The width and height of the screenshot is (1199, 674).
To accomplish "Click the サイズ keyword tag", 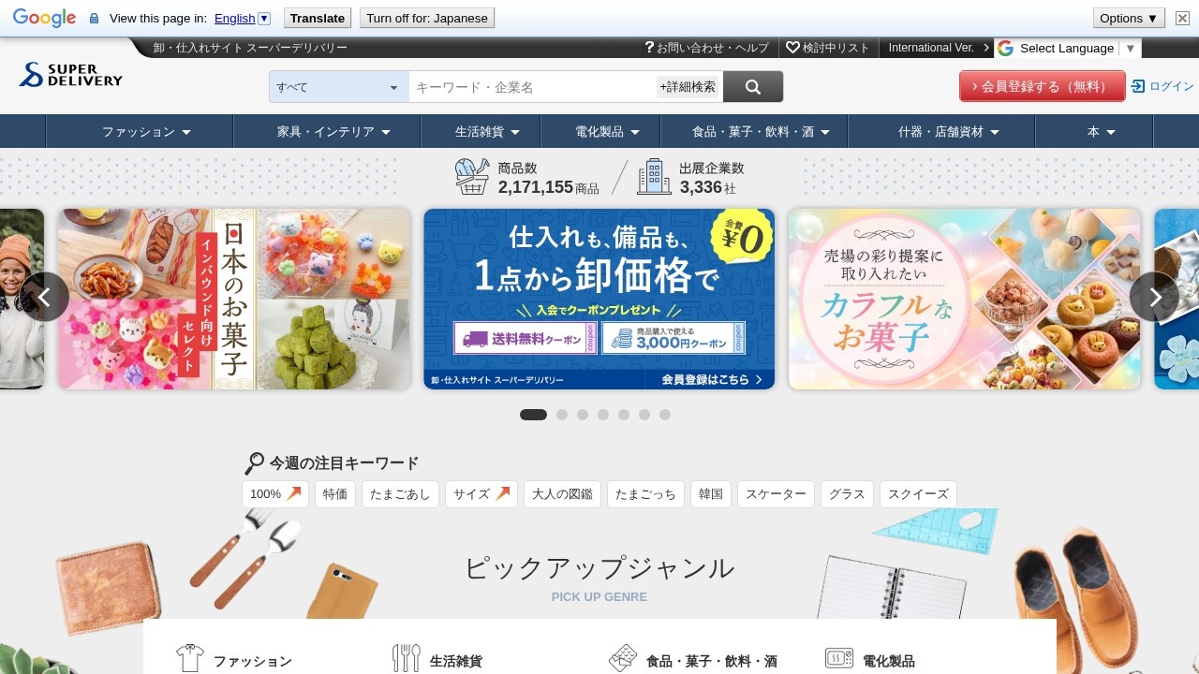I will (x=481, y=494).
